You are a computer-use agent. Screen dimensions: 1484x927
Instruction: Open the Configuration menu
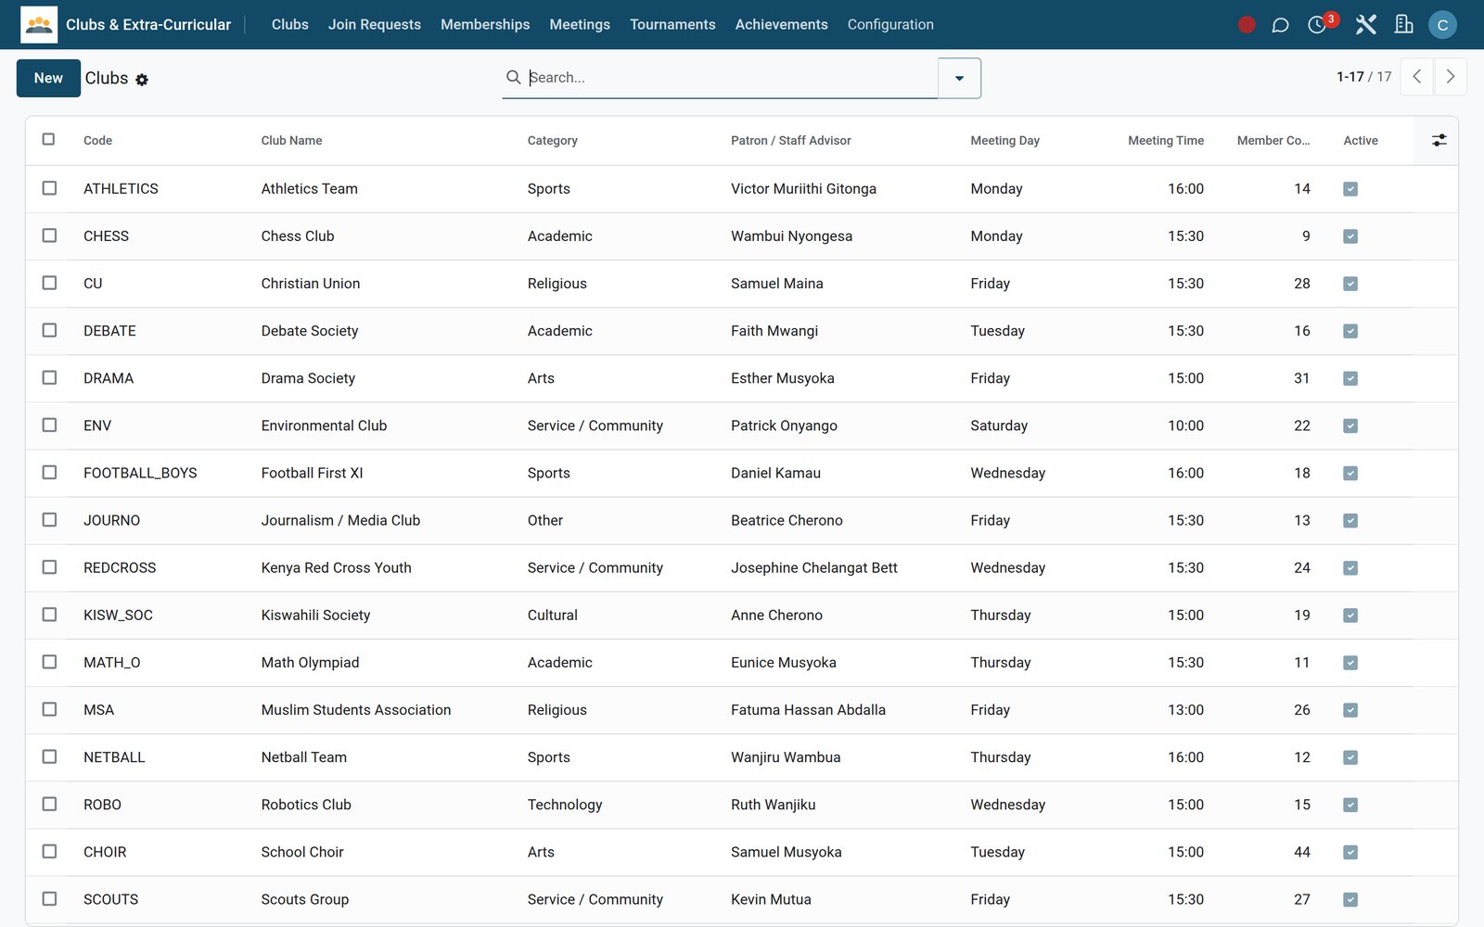click(890, 25)
